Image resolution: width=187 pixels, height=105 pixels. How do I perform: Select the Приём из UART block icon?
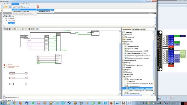pos(126,49)
